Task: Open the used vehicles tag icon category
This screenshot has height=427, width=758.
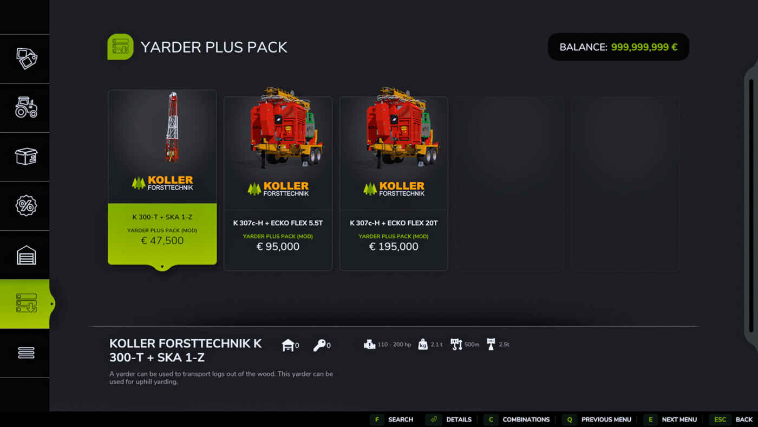Action: (25, 59)
